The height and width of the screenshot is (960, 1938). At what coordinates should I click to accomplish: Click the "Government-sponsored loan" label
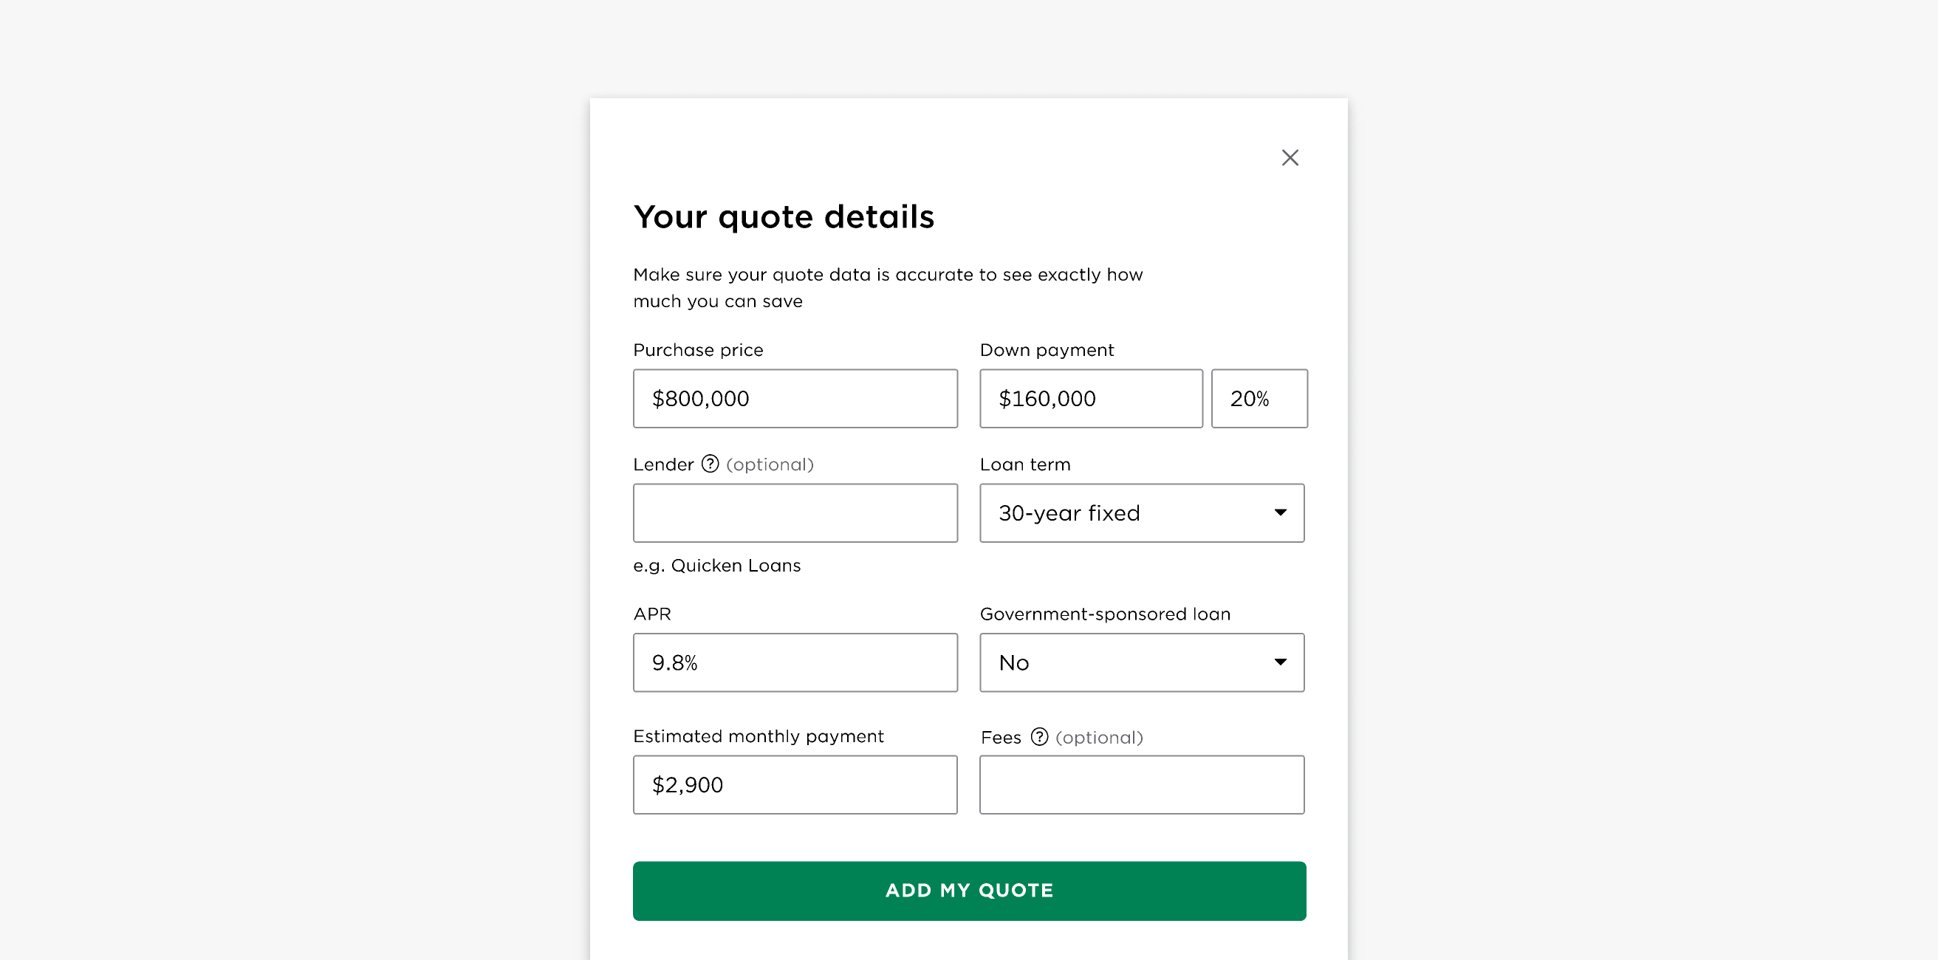point(1104,614)
